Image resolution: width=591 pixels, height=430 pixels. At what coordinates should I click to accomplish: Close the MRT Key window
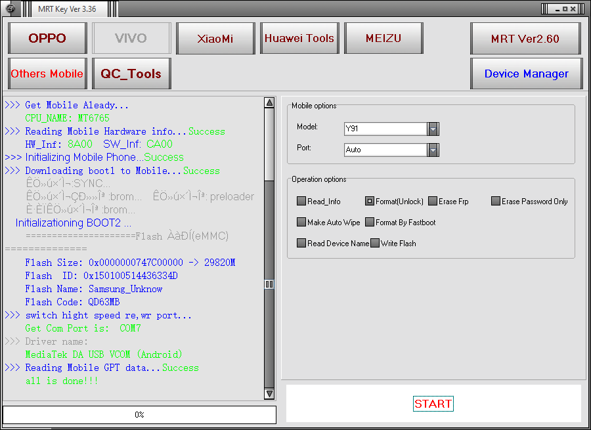click(573, 9)
